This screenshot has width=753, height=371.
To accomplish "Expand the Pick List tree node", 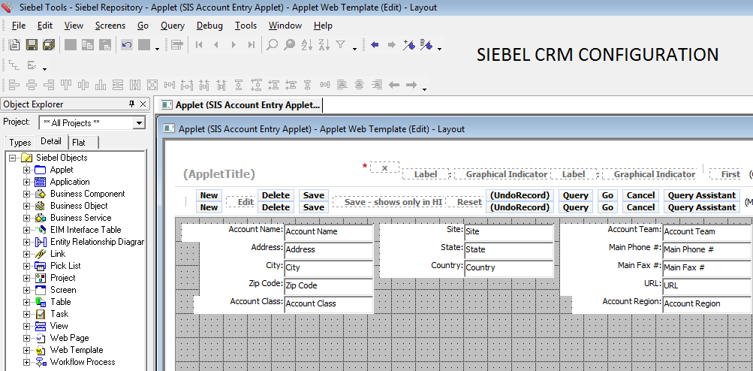I will [x=26, y=266].
